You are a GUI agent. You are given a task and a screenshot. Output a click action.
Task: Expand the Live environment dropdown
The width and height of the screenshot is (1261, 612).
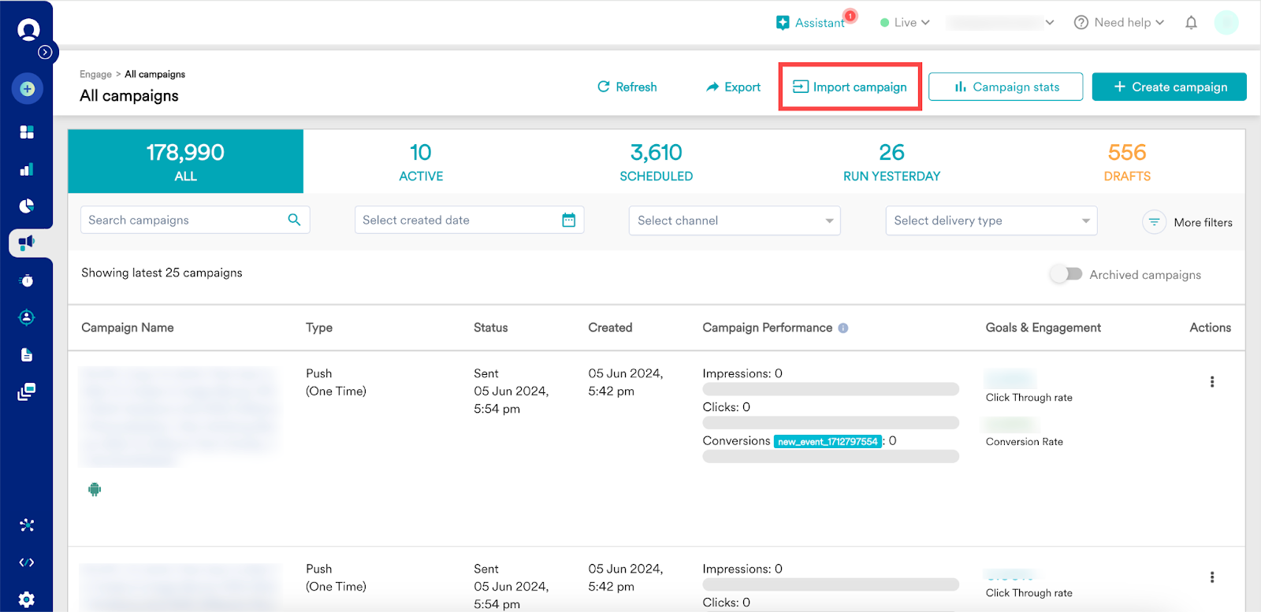click(905, 23)
